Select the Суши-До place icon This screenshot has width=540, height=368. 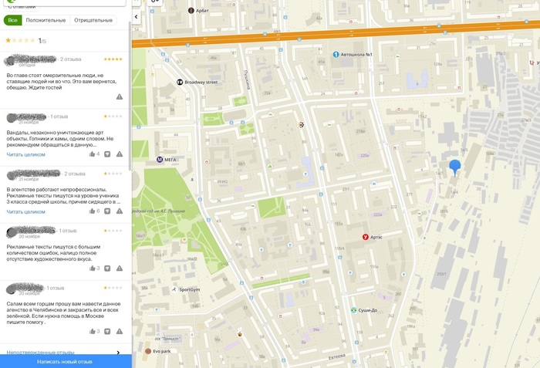[x=354, y=310]
